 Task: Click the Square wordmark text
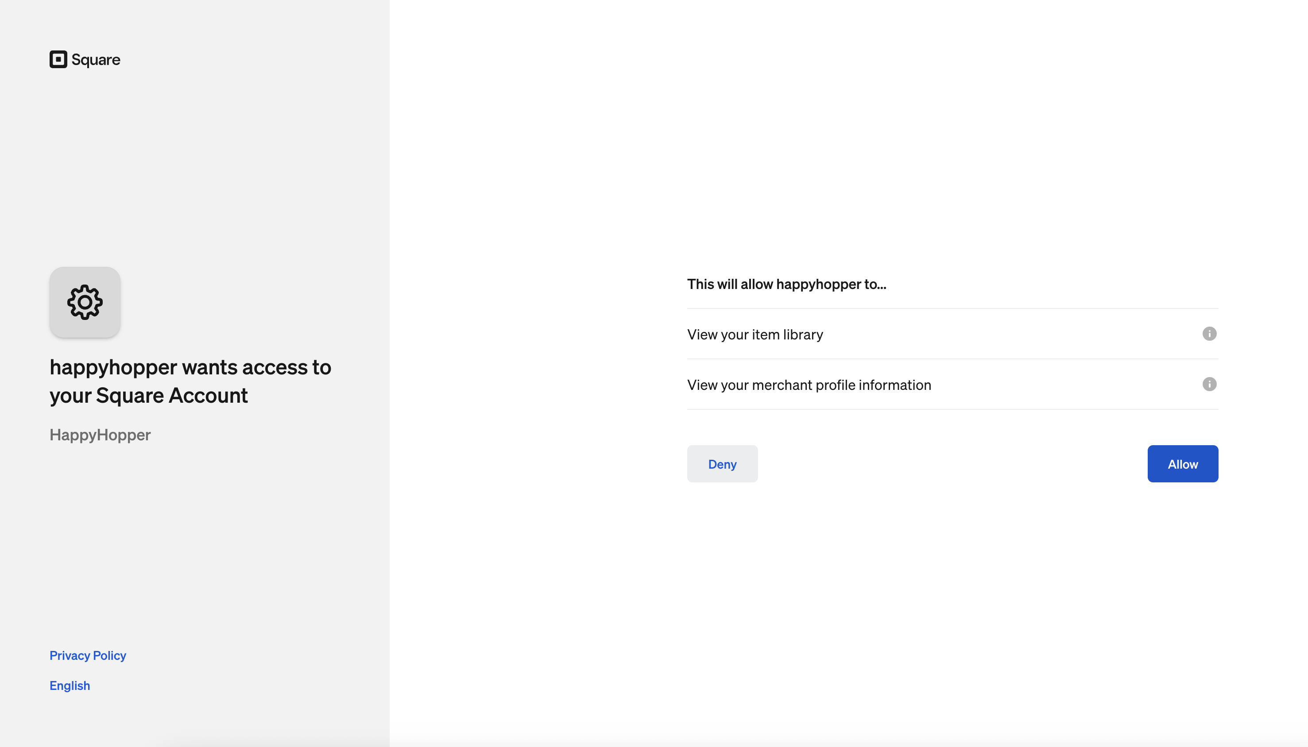tap(96, 60)
